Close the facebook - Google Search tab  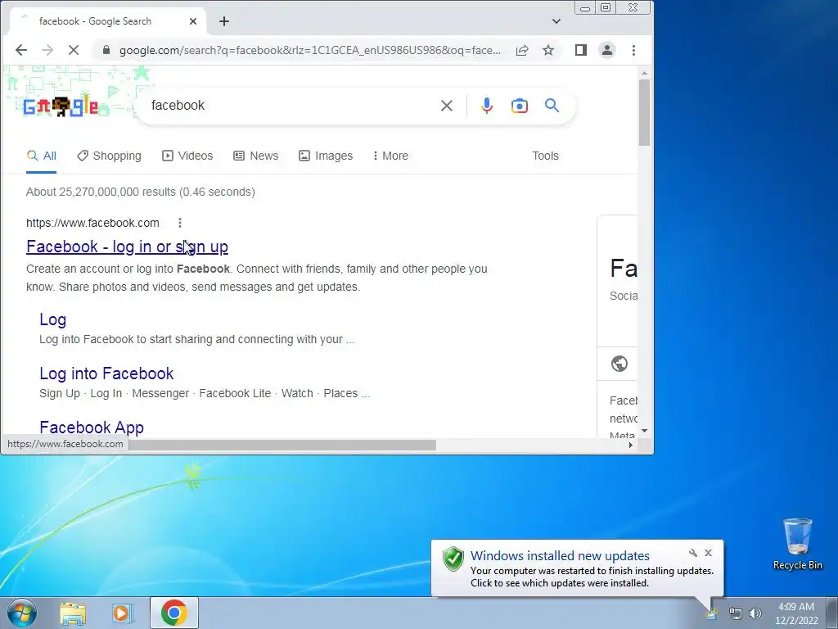[x=193, y=21]
